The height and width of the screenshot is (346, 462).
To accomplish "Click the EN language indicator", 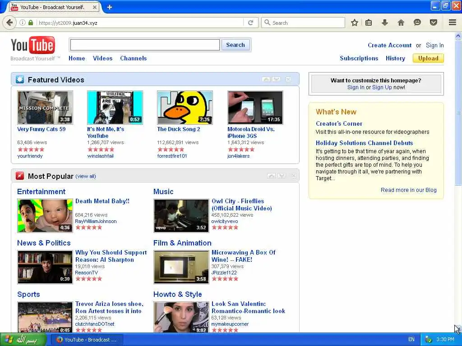I will pos(411,340).
